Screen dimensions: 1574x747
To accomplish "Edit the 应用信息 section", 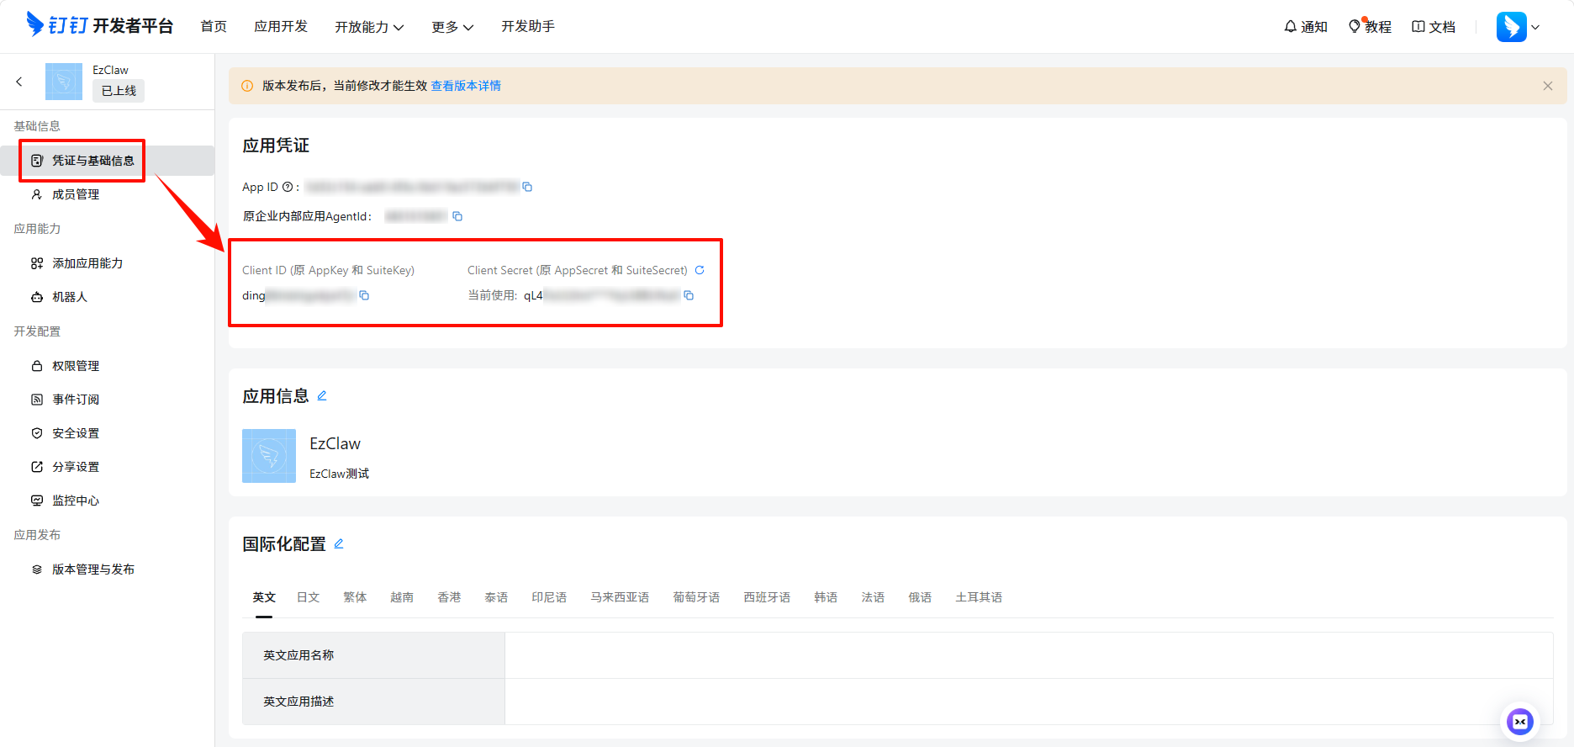I will coord(322,395).
